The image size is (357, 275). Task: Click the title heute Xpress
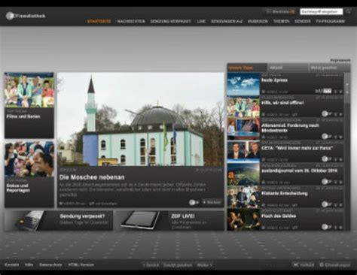point(274,80)
